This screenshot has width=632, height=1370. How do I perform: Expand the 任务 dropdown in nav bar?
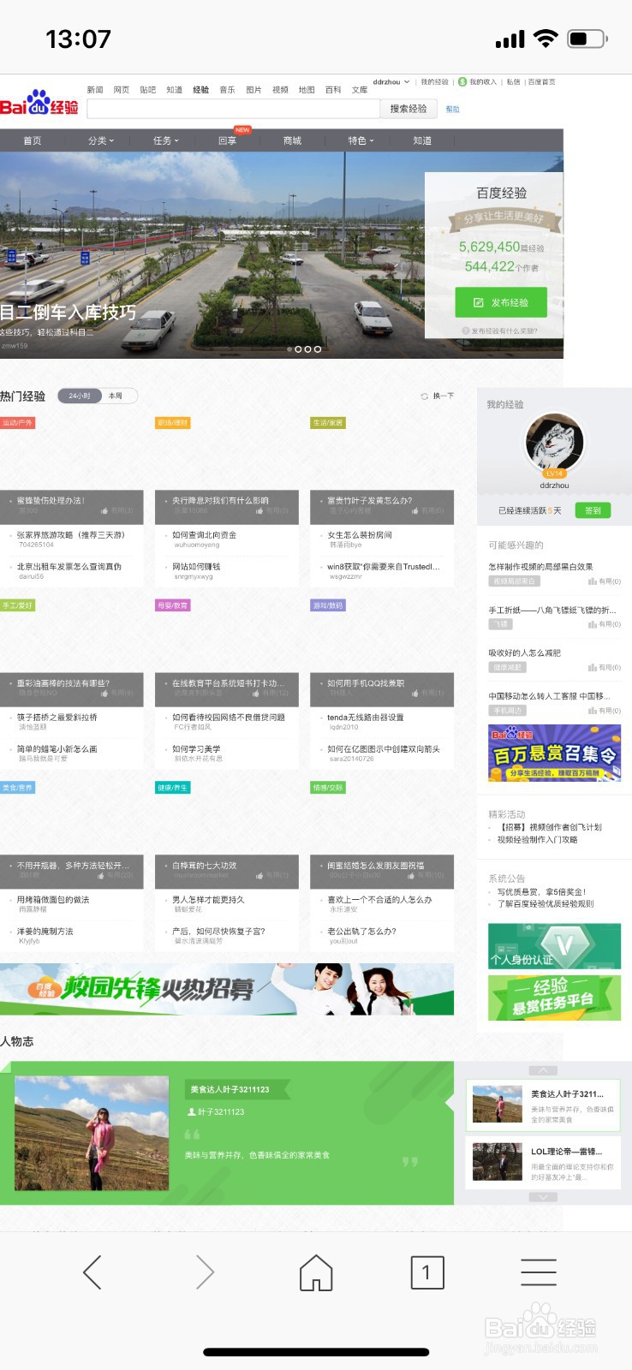[166, 140]
